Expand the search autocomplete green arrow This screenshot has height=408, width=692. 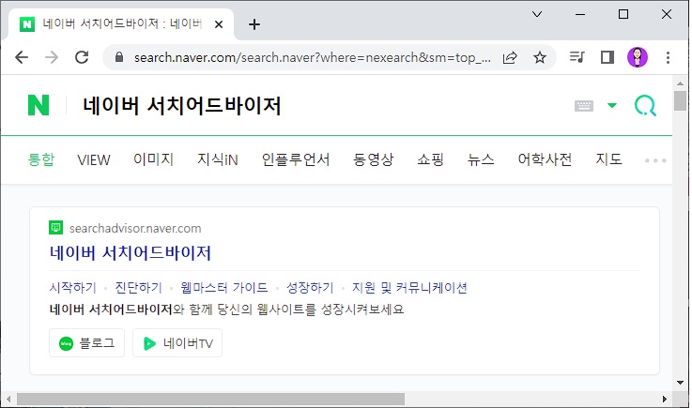tap(611, 105)
